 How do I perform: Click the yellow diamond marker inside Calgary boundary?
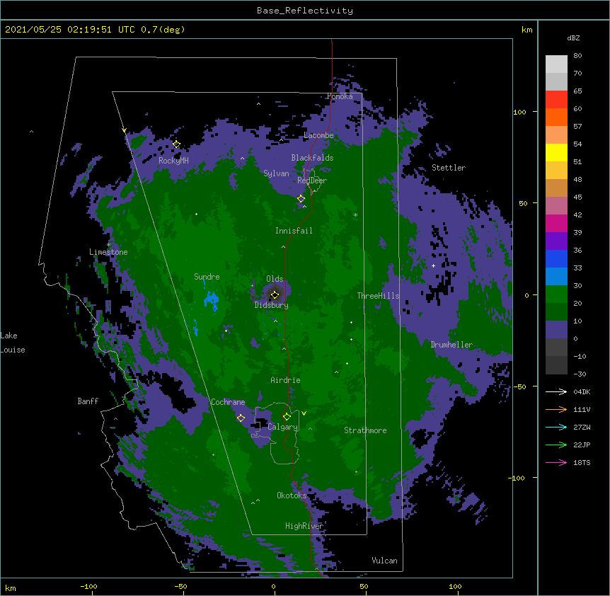287,417
